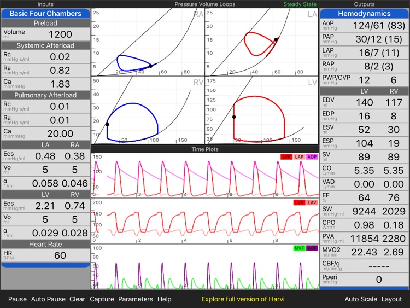This screenshot has width=410, height=308.
Task: Select the Systemic Ca value 1.83
Action: [x=60, y=84]
